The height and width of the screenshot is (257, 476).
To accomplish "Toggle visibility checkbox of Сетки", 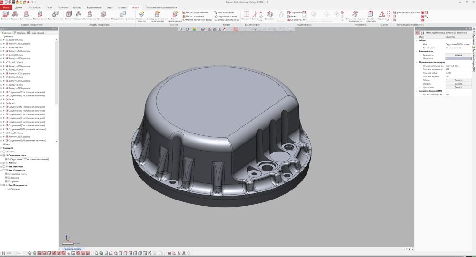I will pyautogui.click(x=4, y=152).
